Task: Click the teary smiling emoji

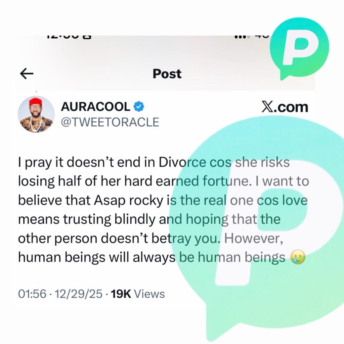Action: coord(298,257)
